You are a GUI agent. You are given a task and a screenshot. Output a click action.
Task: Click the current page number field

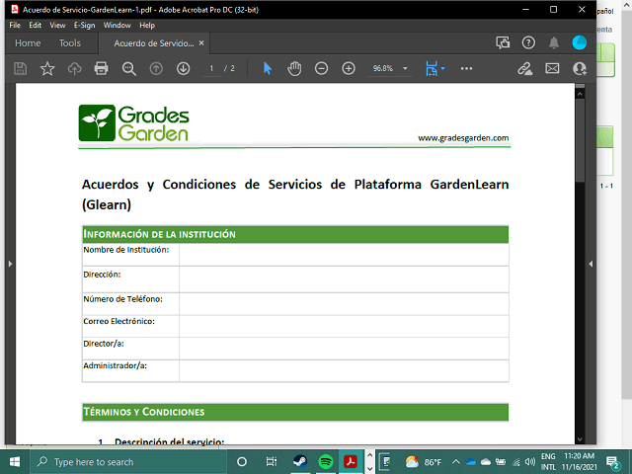click(x=211, y=68)
